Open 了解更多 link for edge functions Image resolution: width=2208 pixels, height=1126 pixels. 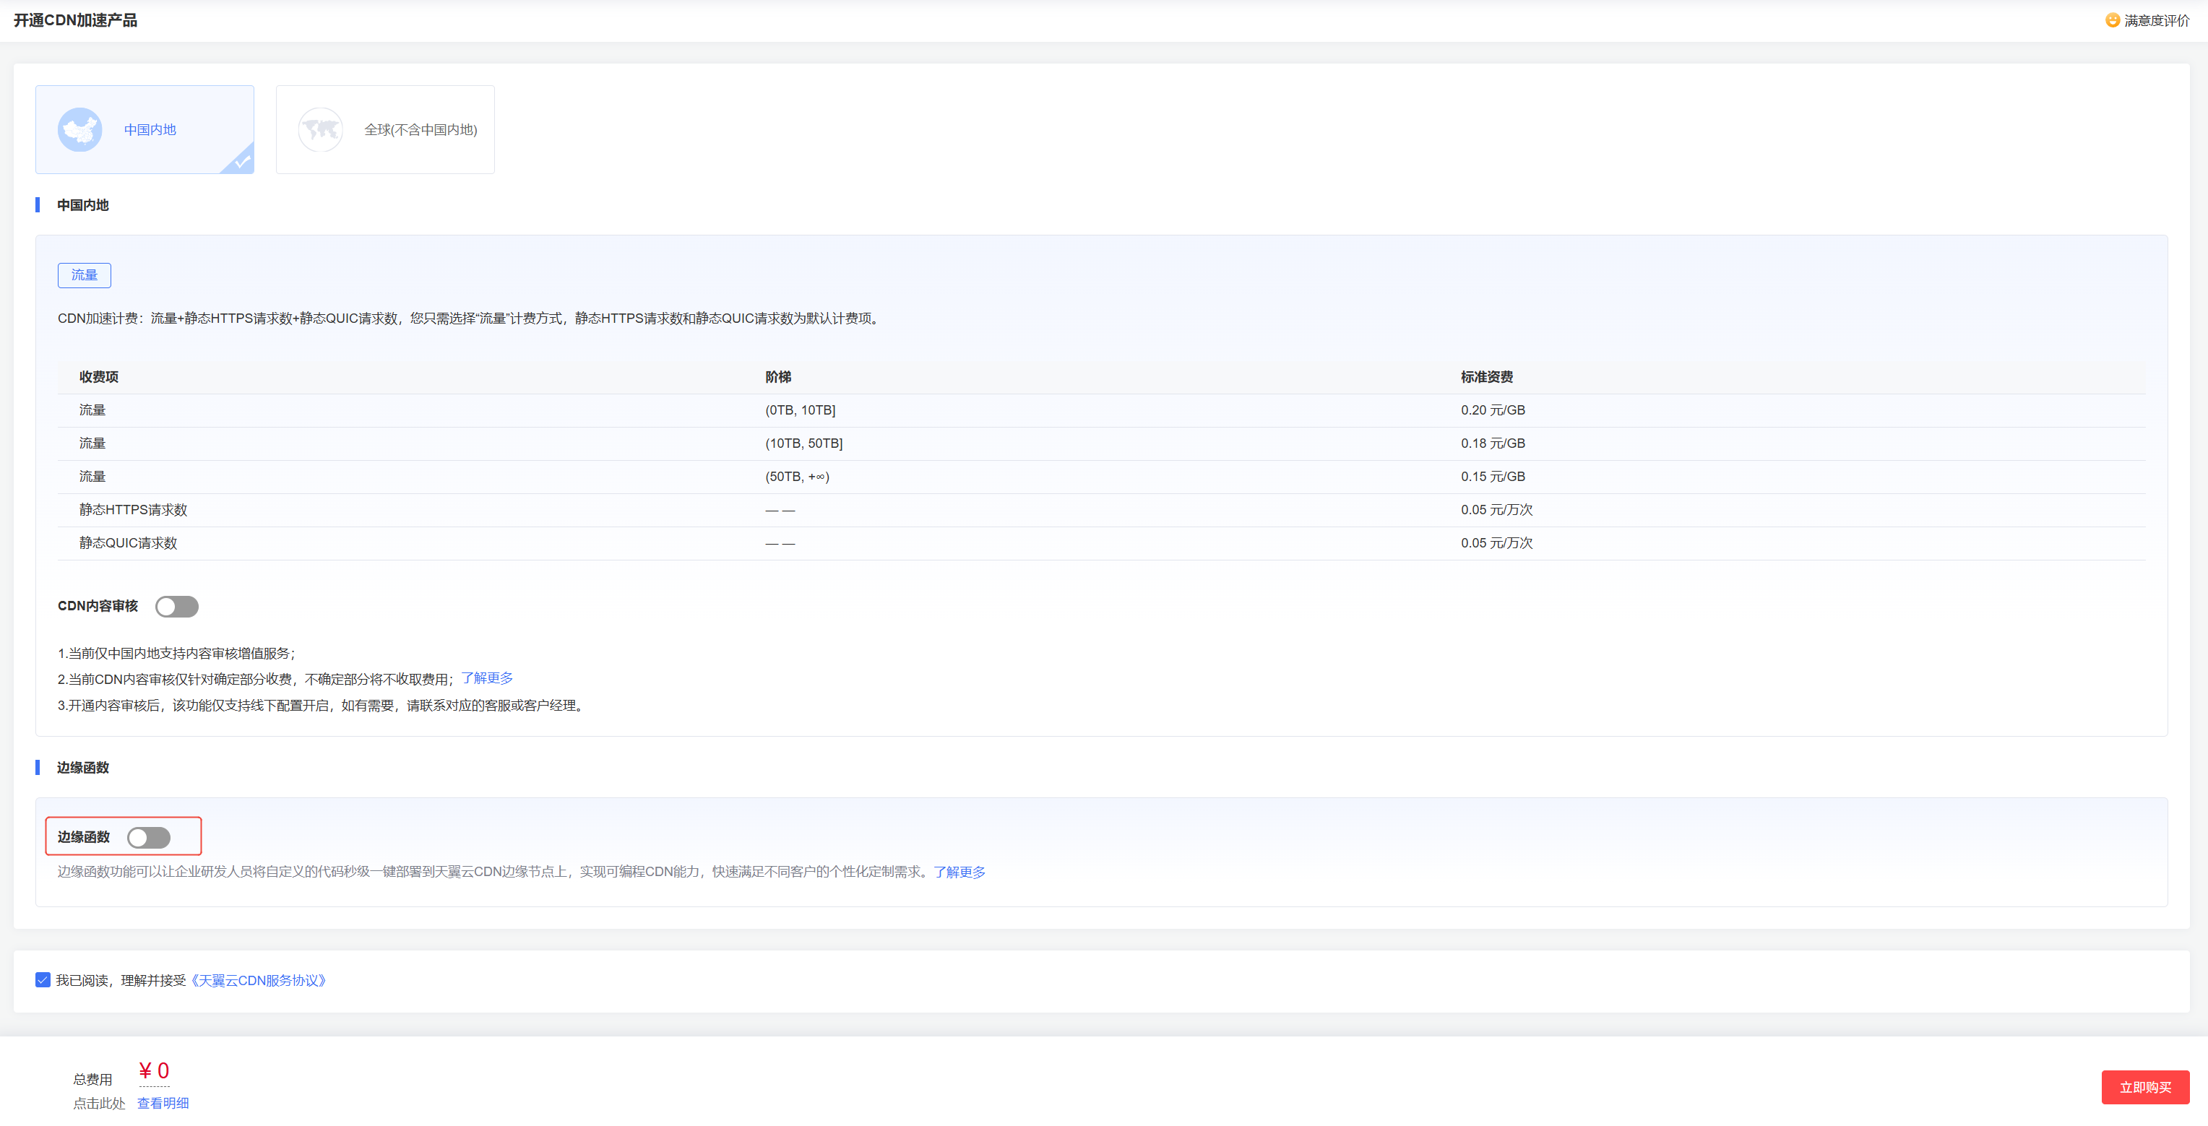coord(959,872)
